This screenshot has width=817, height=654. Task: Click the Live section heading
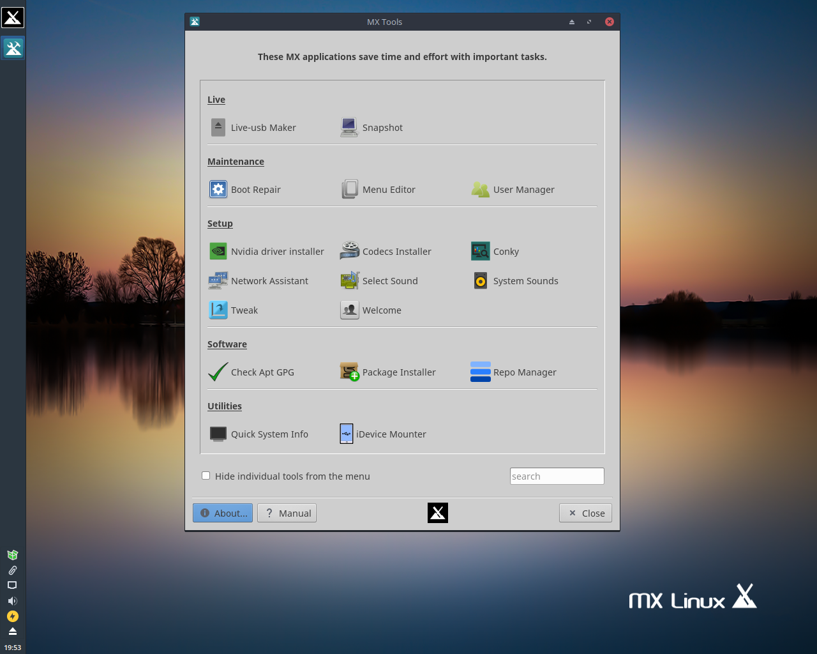(216, 100)
